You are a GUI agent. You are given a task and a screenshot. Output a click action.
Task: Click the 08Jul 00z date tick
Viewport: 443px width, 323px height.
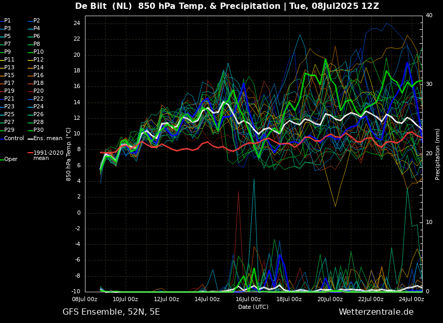[85, 299]
